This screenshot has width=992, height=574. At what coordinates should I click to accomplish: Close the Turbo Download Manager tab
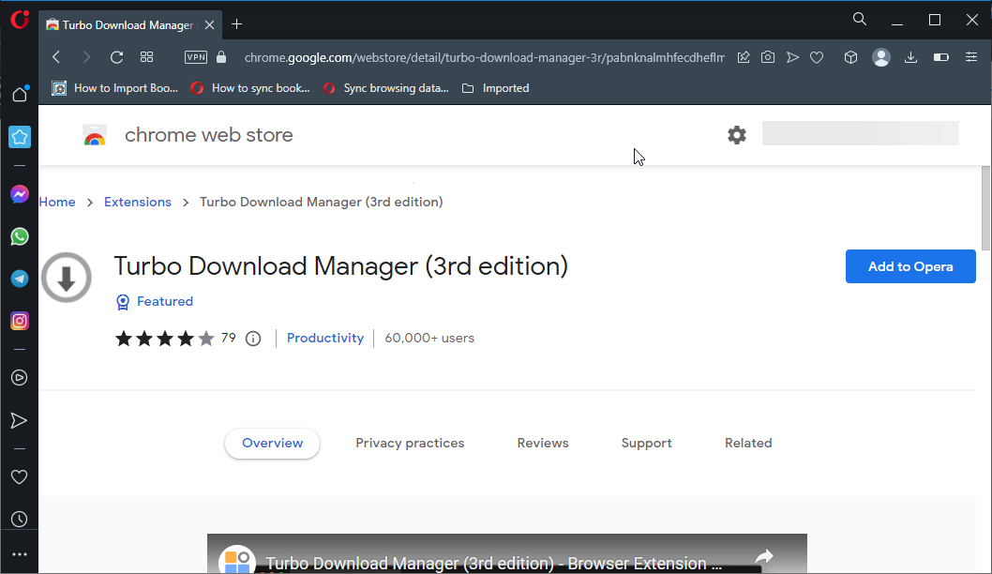click(209, 24)
